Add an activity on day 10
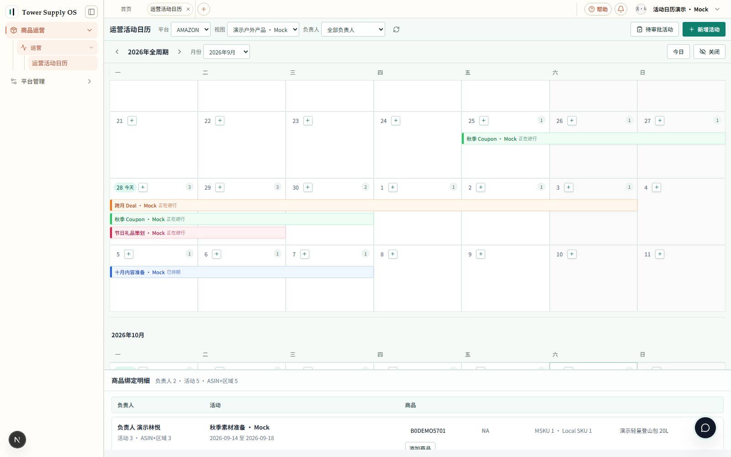731x457 pixels. [572, 254]
